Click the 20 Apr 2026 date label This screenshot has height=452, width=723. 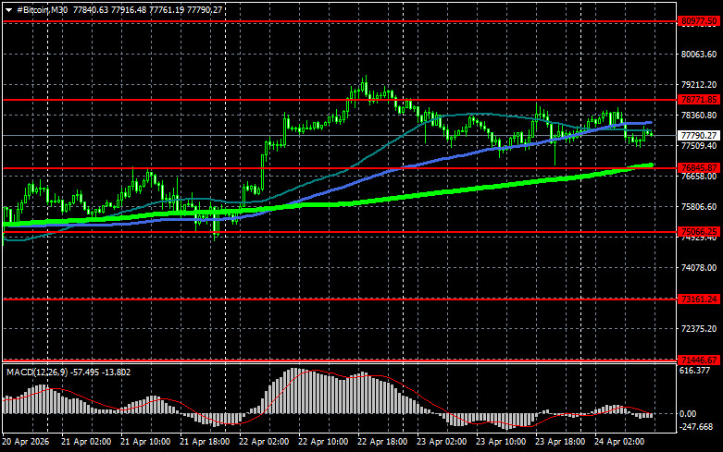25,442
